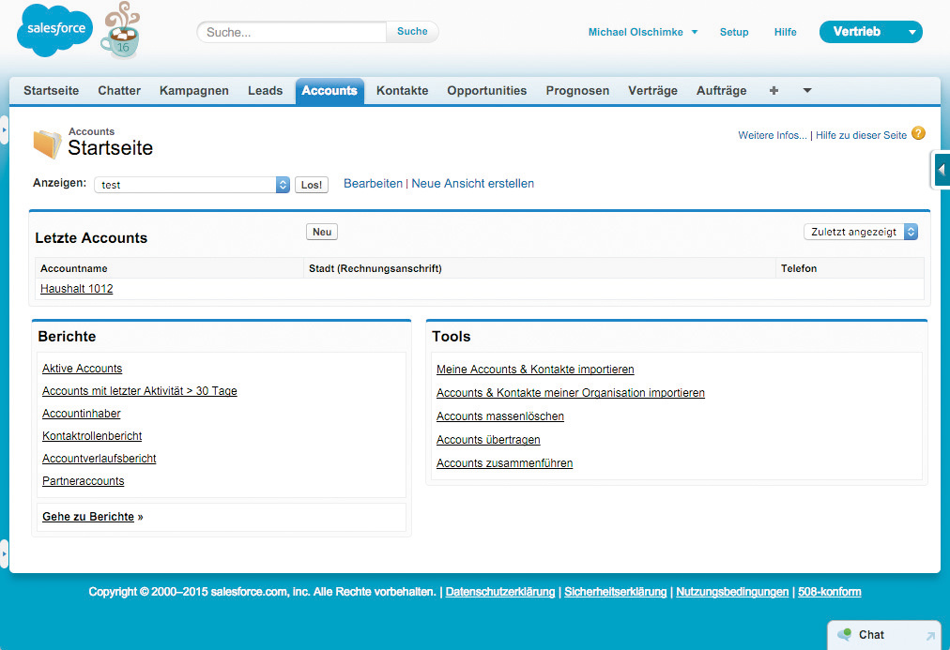
Task: Open the Anzeigen view dropdown showing test
Action: 192,185
